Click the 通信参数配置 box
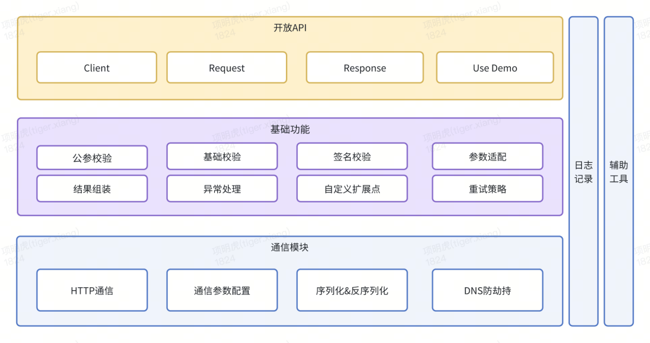Image resolution: width=650 pixels, height=343 pixels. [222, 290]
